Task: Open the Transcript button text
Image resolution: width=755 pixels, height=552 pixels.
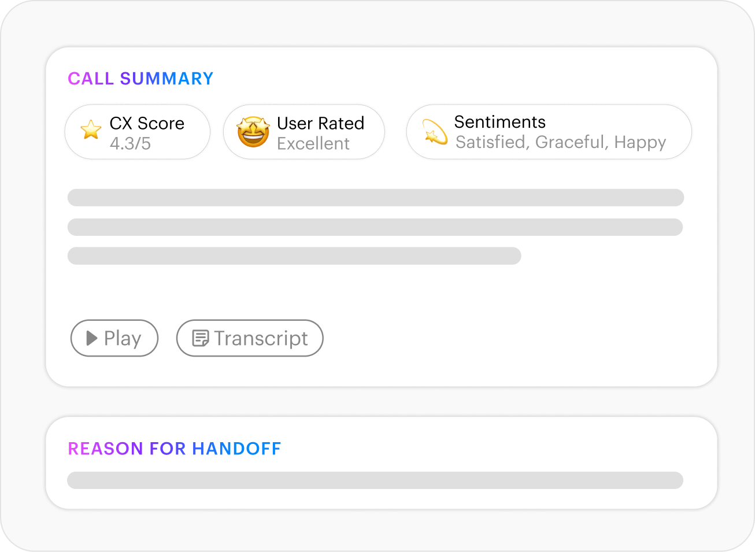Action: 261,338
